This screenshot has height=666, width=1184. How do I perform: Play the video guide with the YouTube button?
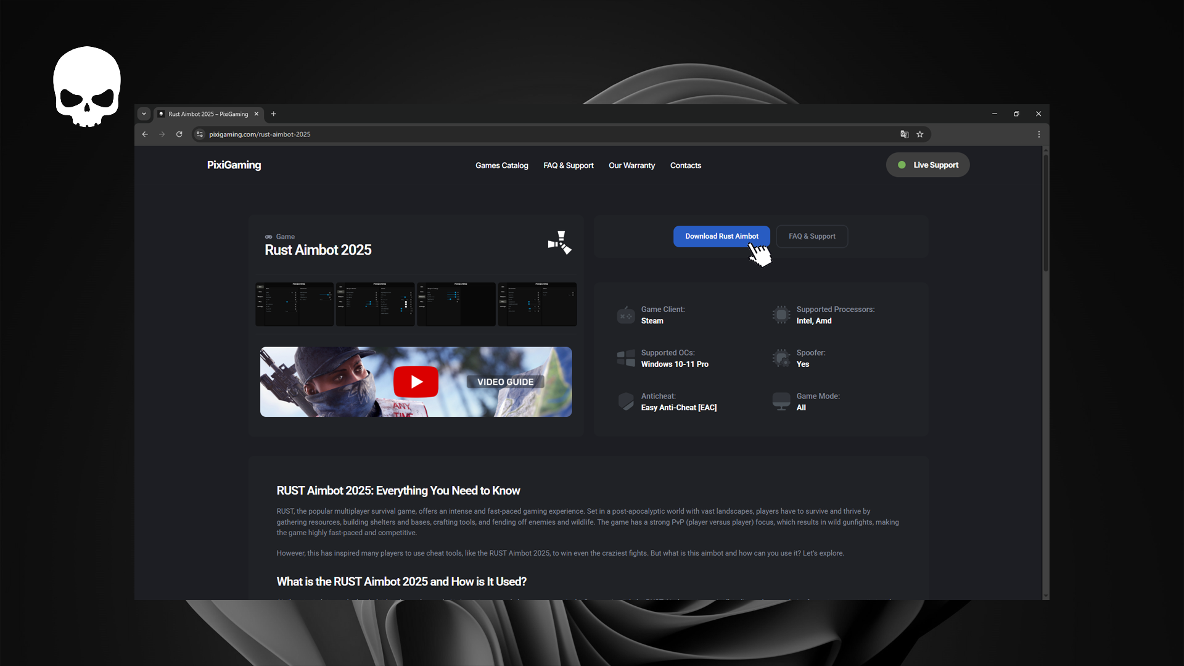click(416, 382)
